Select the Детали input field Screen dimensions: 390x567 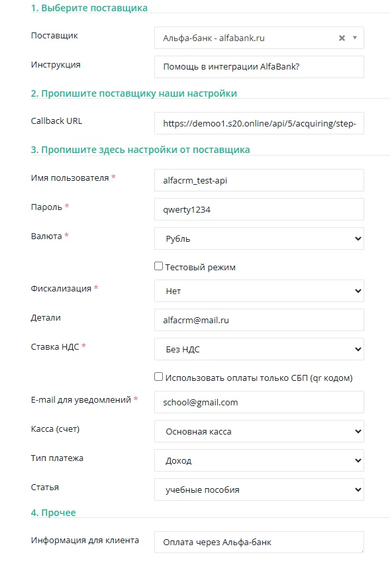(259, 320)
